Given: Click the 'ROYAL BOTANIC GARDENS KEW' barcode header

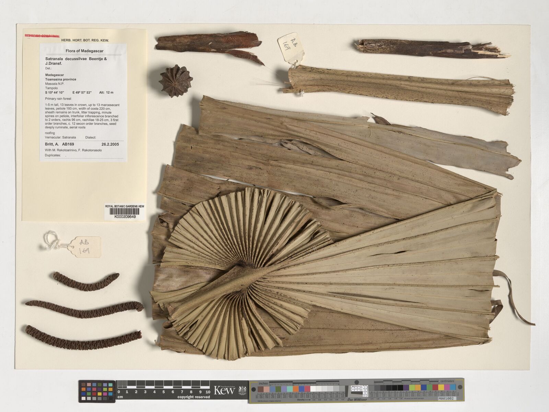Looking at the screenshot, I should (x=125, y=206).
